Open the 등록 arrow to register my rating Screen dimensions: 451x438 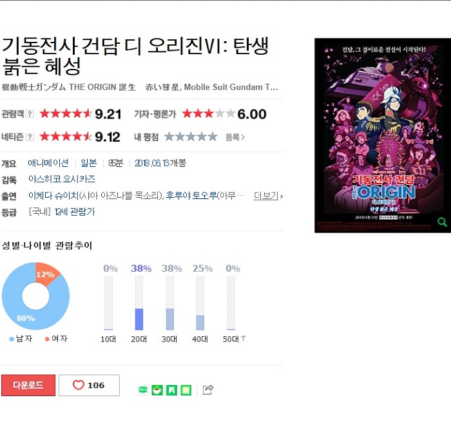click(x=235, y=137)
